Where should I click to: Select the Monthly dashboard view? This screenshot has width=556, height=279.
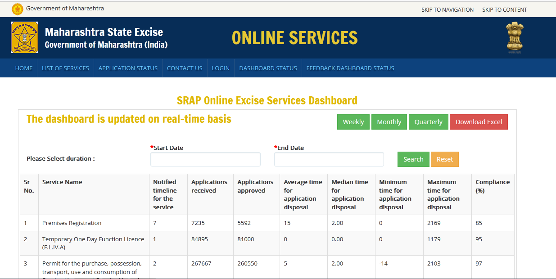click(389, 121)
